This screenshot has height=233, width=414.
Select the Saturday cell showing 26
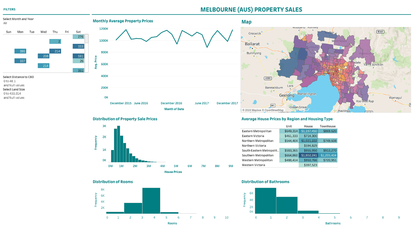pos(78,61)
